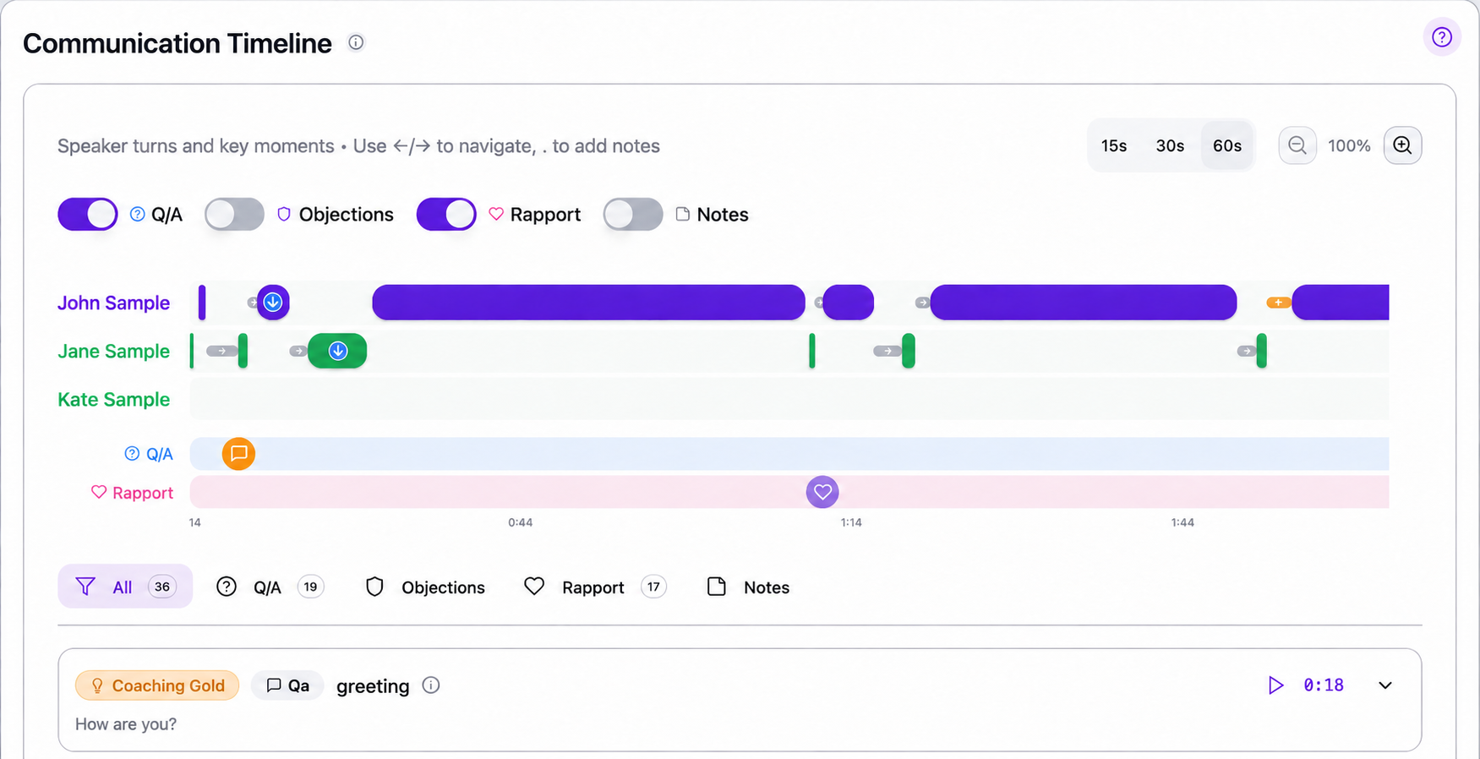Click the Kate Sample speaker label

coord(113,399)
